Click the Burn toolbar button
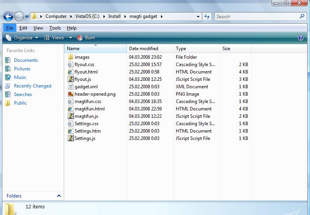This screenshot has height=215, width=310. coord(86,38)
